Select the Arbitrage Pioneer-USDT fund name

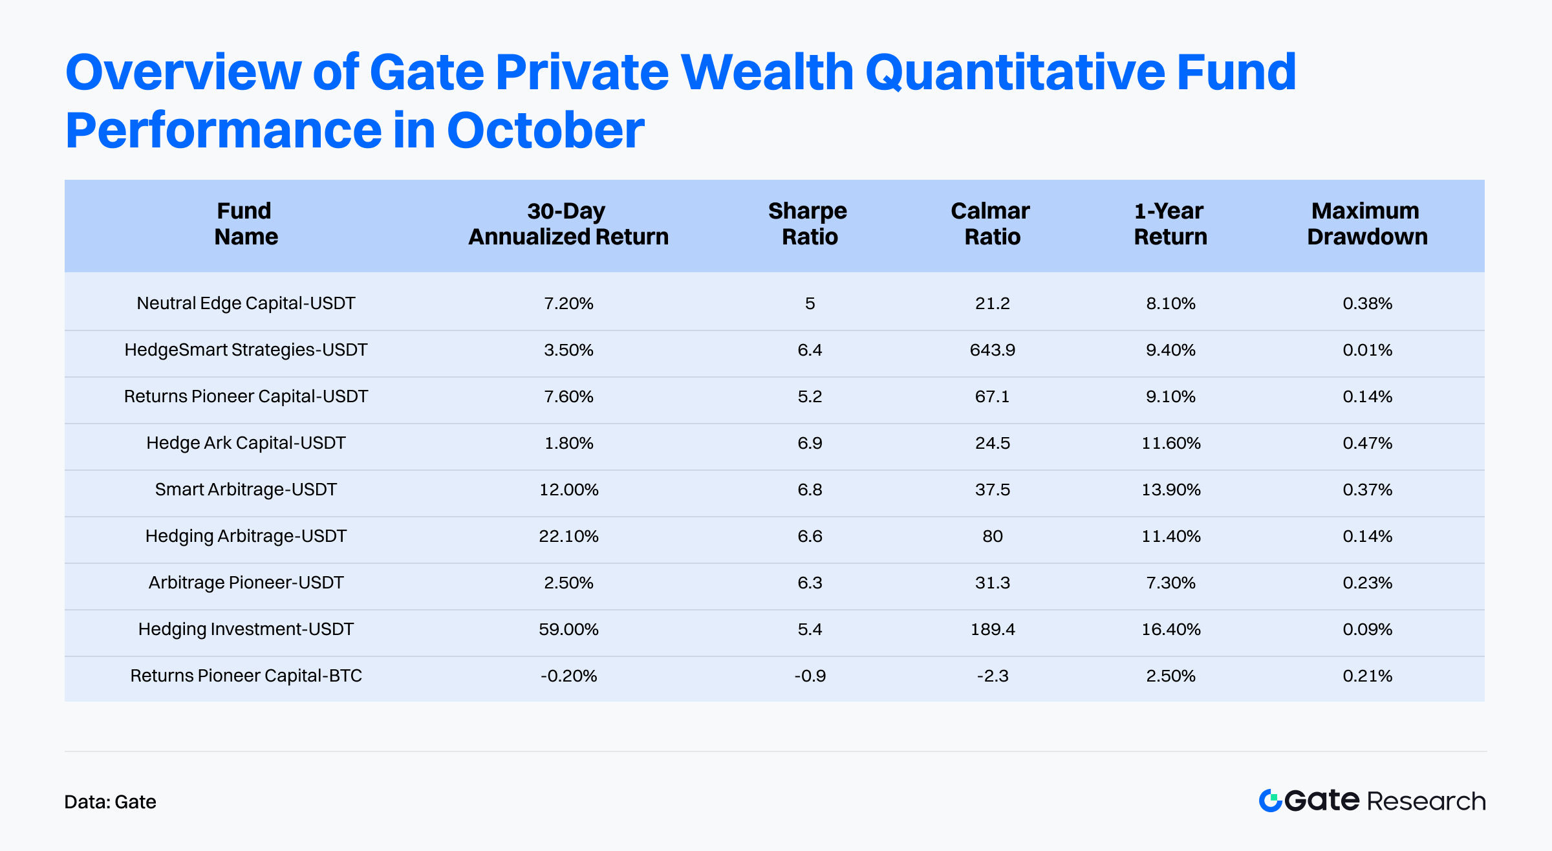[x=246, y=583]
